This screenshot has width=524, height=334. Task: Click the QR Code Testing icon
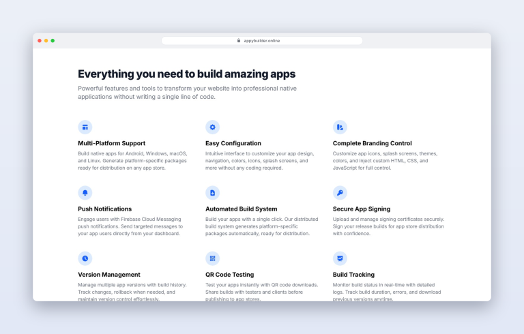coord(213,258)
